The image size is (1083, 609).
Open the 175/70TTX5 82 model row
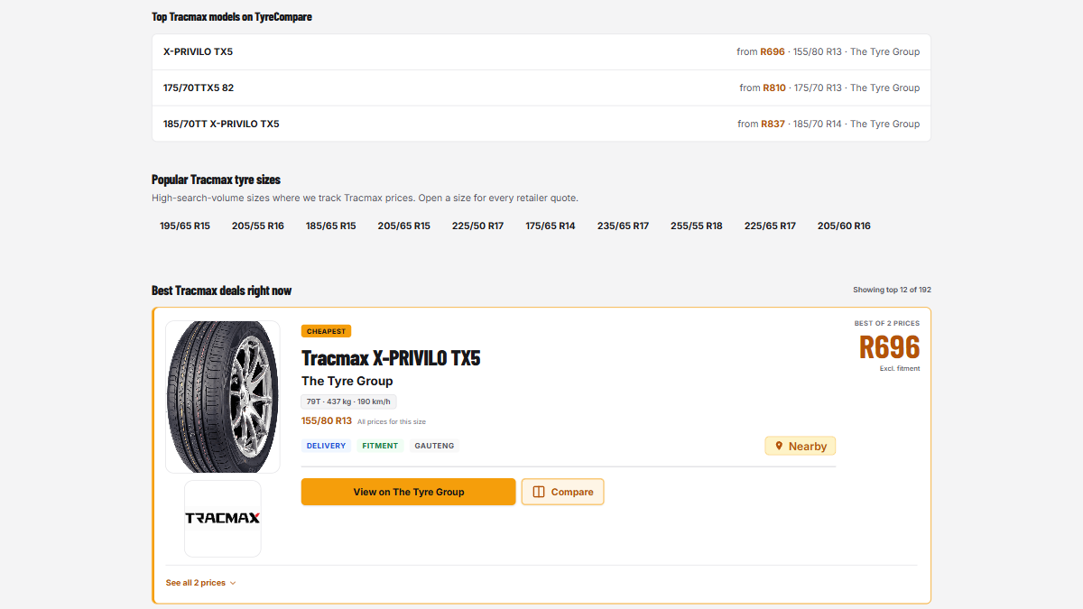[x=541, y=88]
